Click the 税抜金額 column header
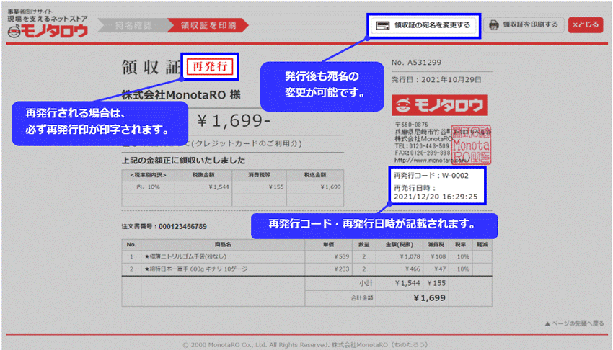The width and height of the screenshot is (613, 350). click(203, 175)
